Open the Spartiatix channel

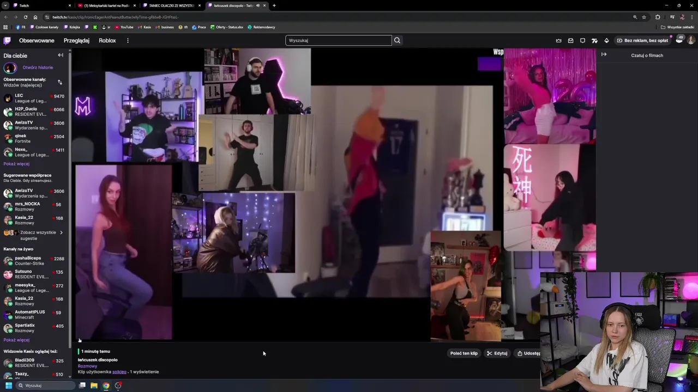coord(34,328)
